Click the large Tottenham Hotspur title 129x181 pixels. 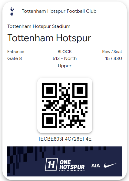point(49,38)
